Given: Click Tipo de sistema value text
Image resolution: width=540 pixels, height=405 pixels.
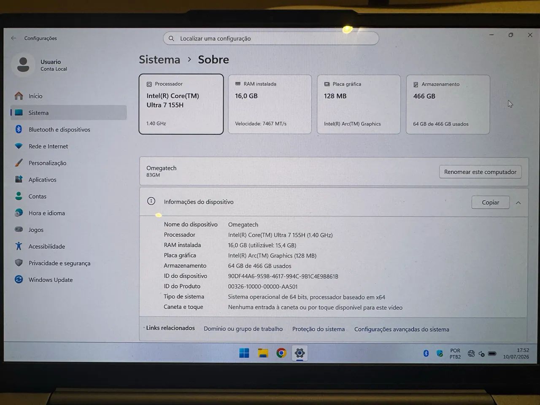Looking at the screenshot, I should [307, 297].
